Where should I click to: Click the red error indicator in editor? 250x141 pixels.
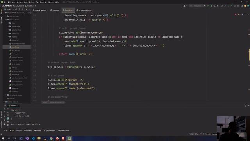coord(235,14)
